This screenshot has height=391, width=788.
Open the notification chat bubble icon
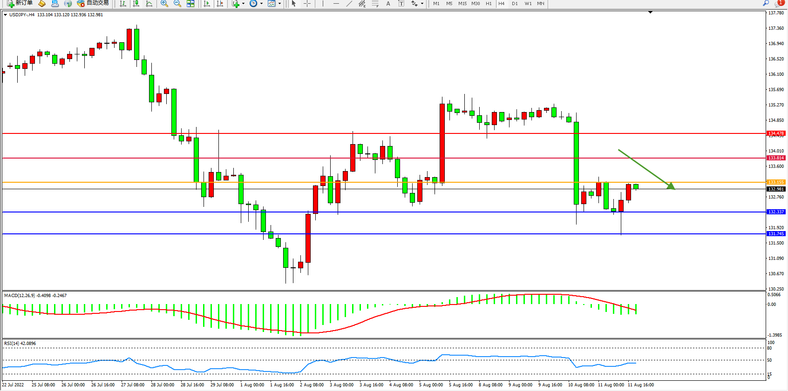780,3
